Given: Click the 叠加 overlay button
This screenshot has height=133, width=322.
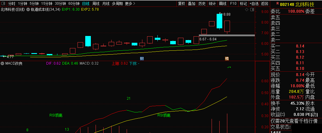Looking at the screenshot, I should [191, 4].
